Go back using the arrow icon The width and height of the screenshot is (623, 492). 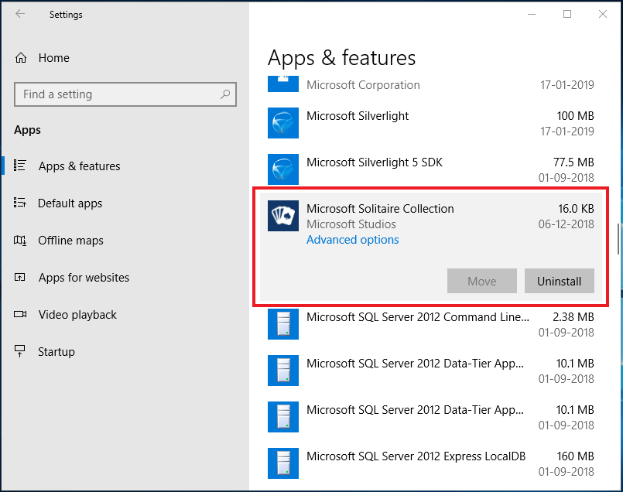pyautogui.click(x=20, y=14)
